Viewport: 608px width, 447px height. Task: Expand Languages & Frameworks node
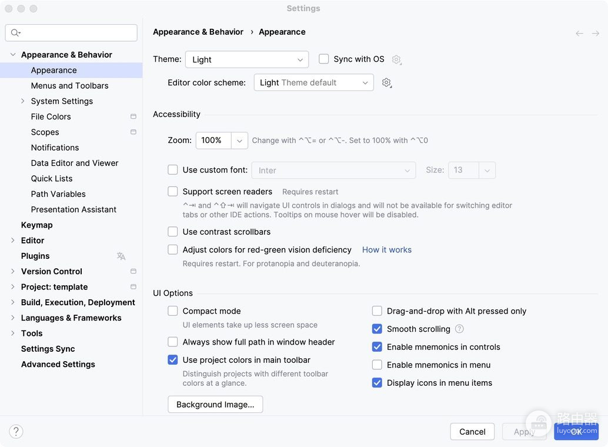coord(13,318)
